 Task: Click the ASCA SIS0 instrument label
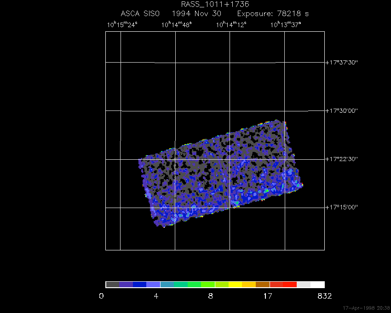[140, 13]
